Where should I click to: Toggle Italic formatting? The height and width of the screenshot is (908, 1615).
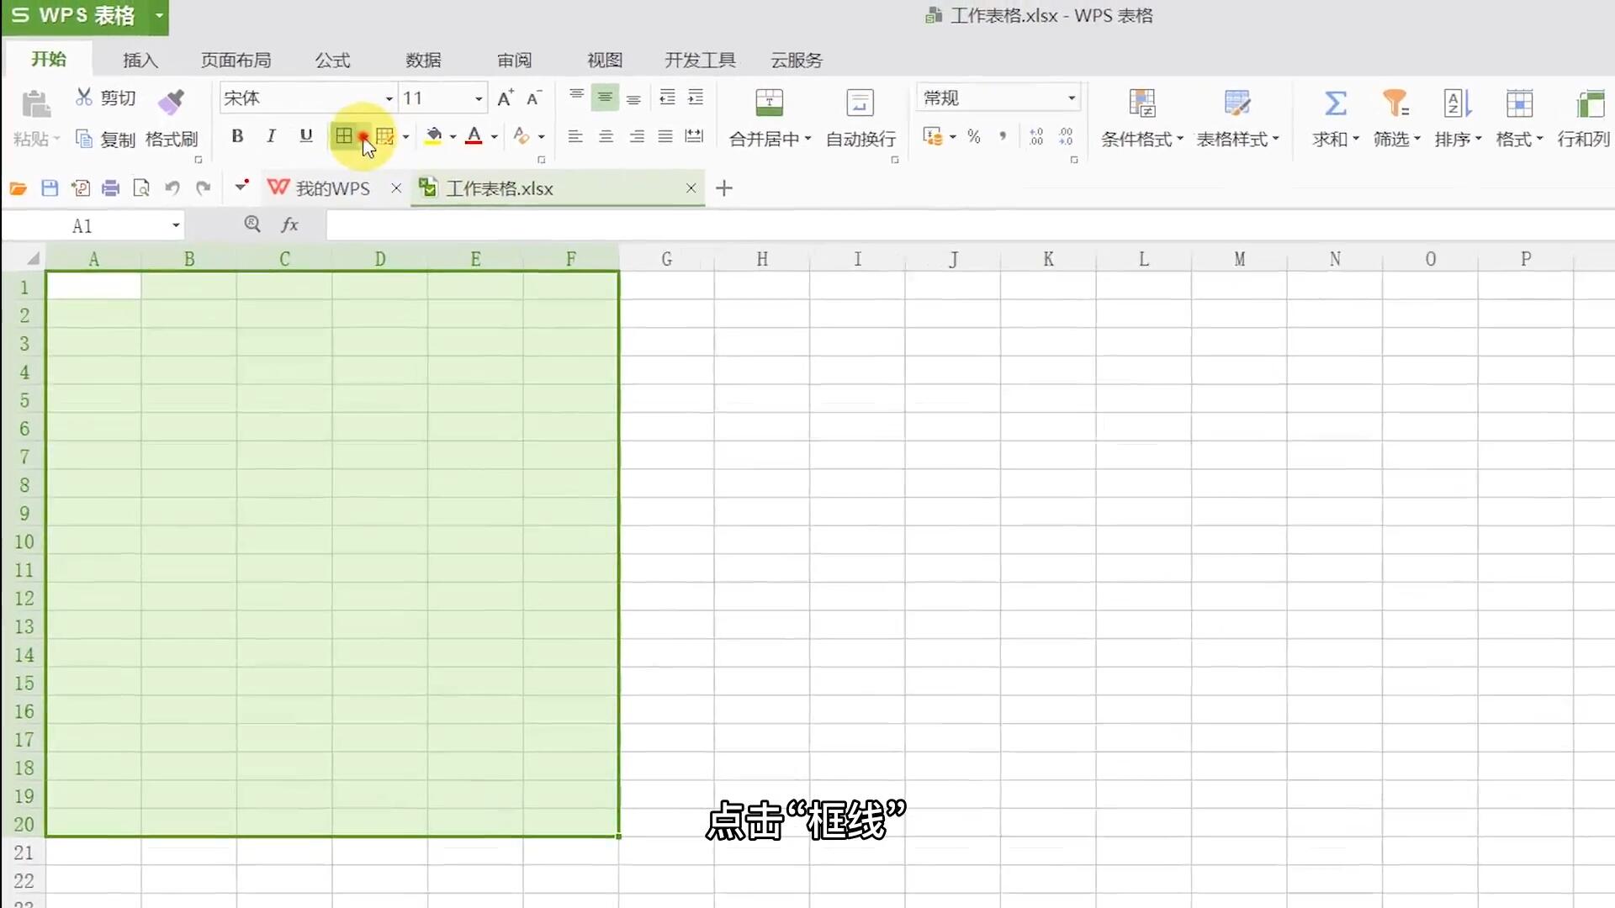(271, 136)
